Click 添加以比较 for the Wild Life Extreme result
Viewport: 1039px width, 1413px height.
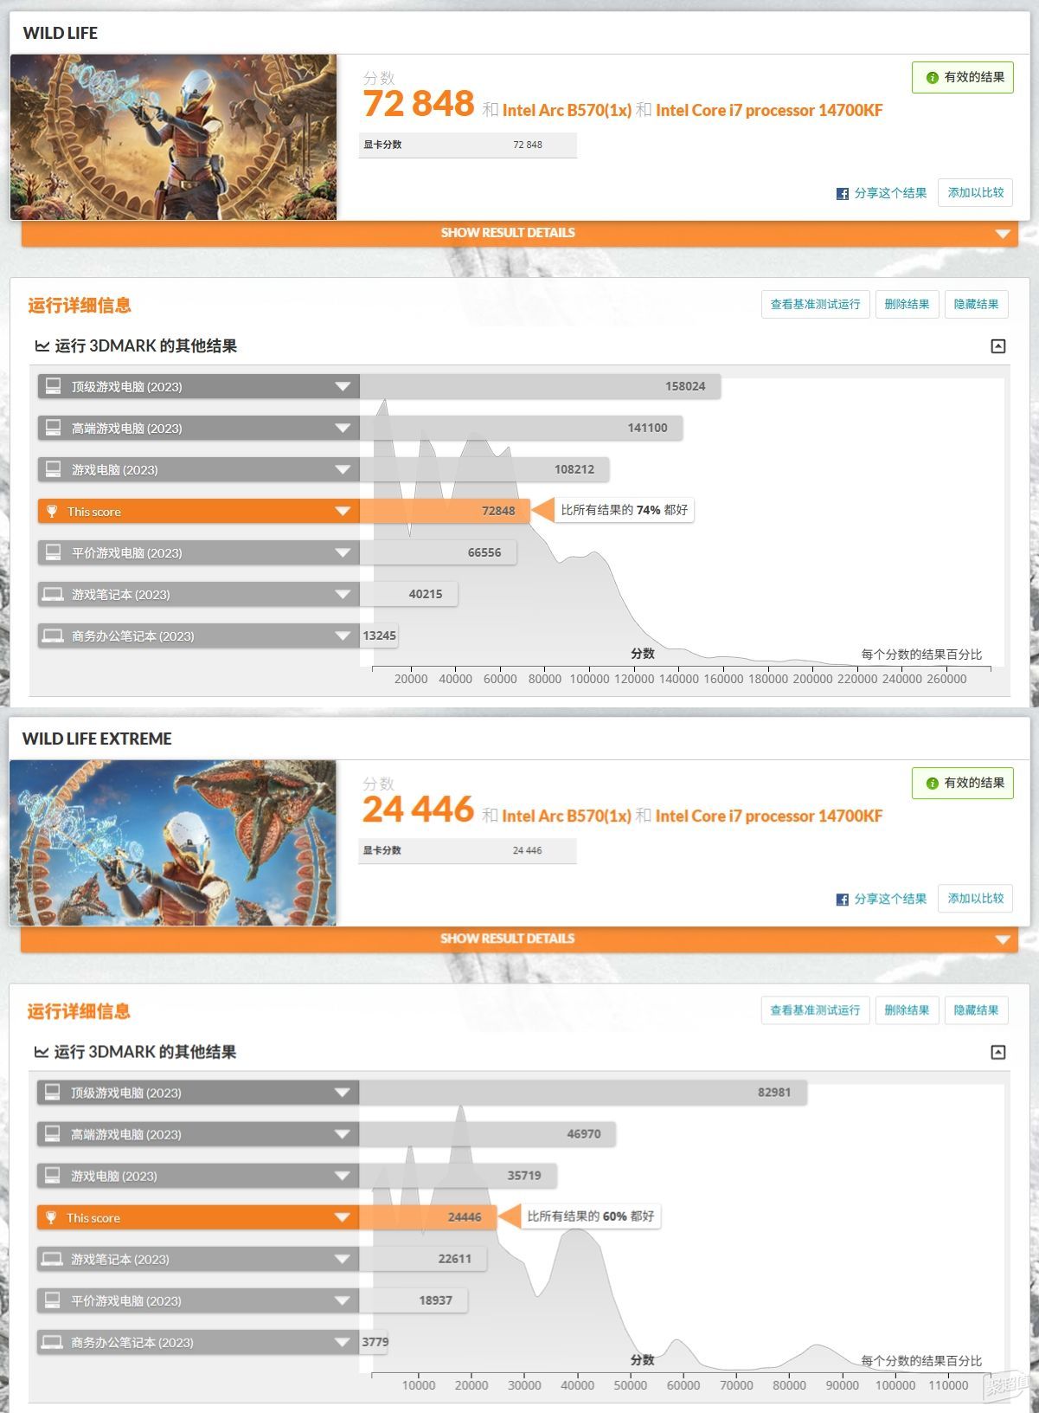pyautogui.click(x=975, y=899)
